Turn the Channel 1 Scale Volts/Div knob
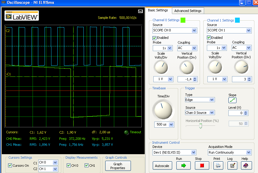This screenshot has height=173, width=258. (215, 67)
